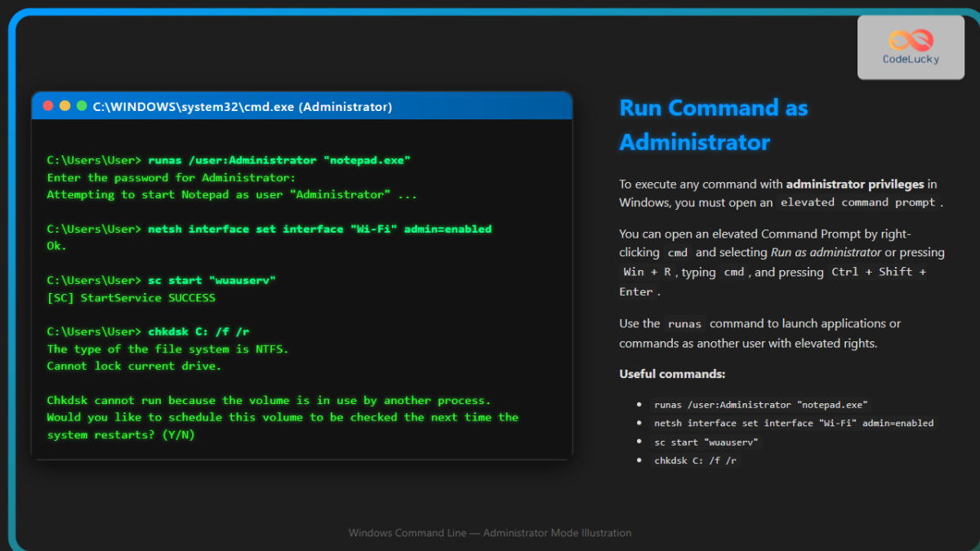Click the runas code badge in paragraph
Screen dimensions: 980x551
click(684, 323)
